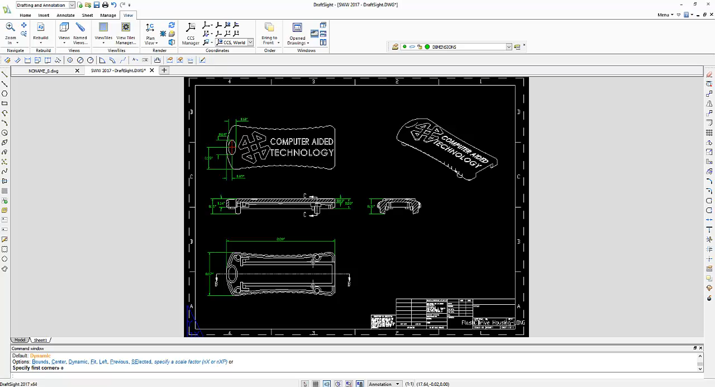The image size is (715, 387).
Task: Toggle Ortho mode in status bar
Action: click(x=327, y=384)
